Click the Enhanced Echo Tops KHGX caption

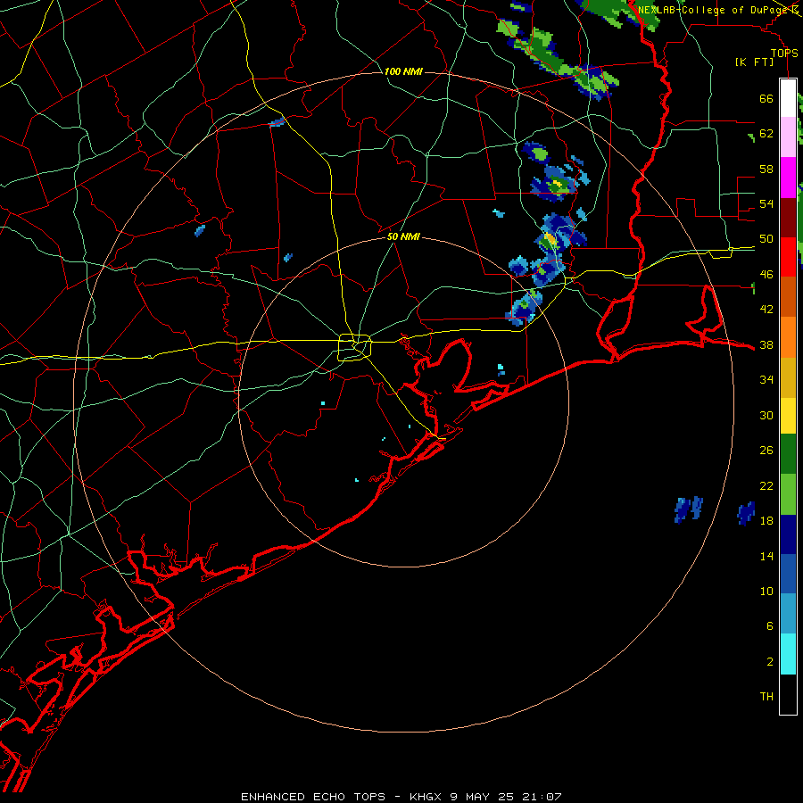click(x=401, y=797)
